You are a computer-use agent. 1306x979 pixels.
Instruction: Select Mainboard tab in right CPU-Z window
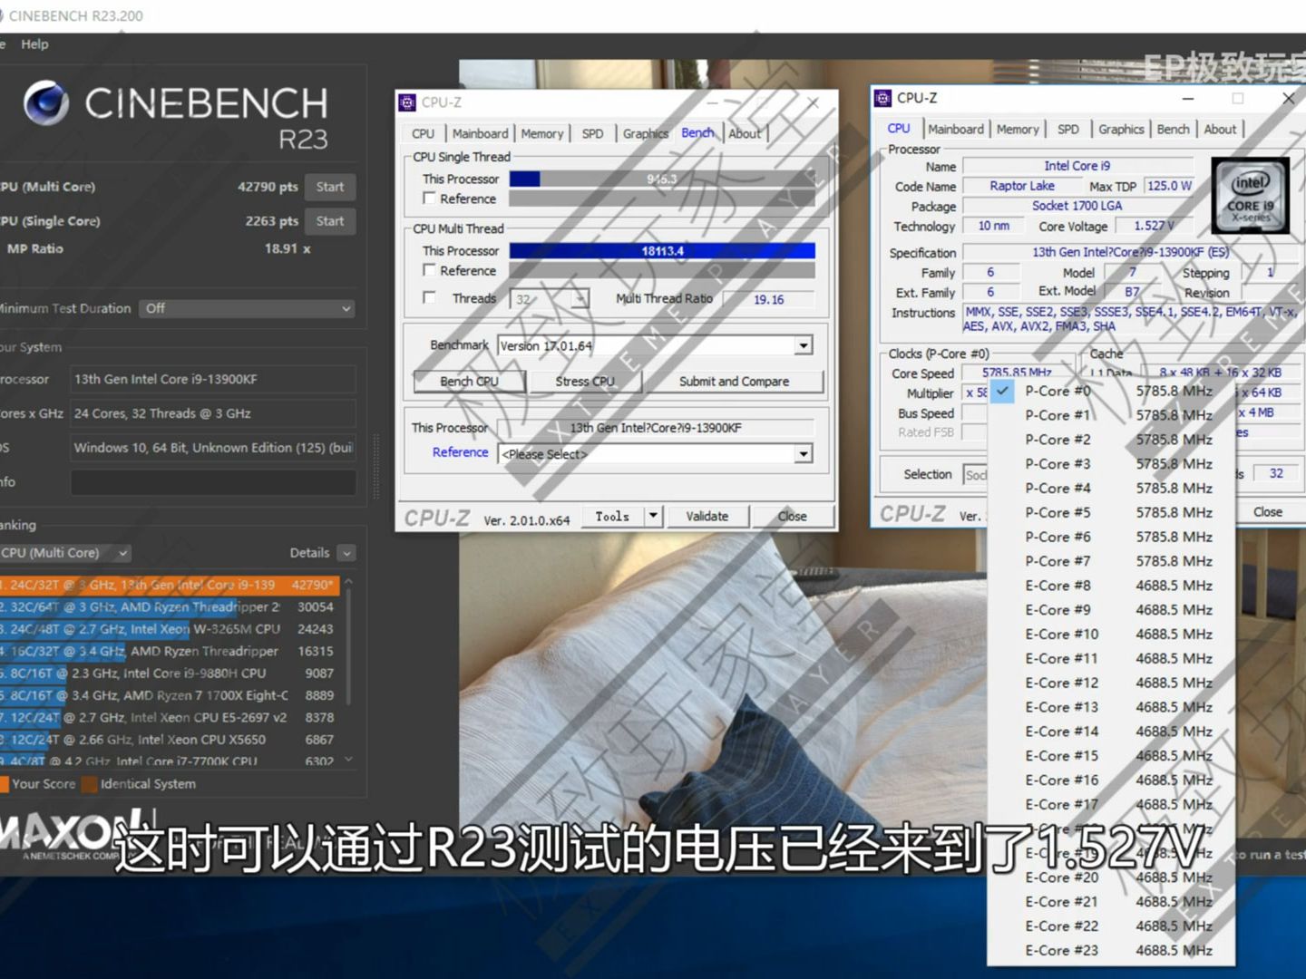(956, 130)
